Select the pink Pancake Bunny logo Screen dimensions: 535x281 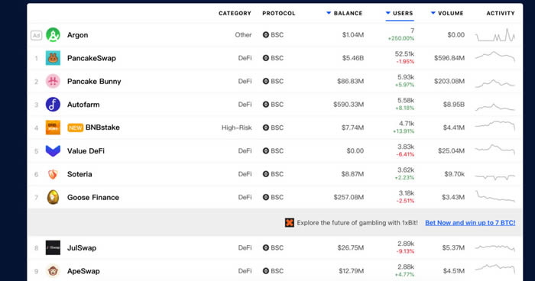coord(53,81)
